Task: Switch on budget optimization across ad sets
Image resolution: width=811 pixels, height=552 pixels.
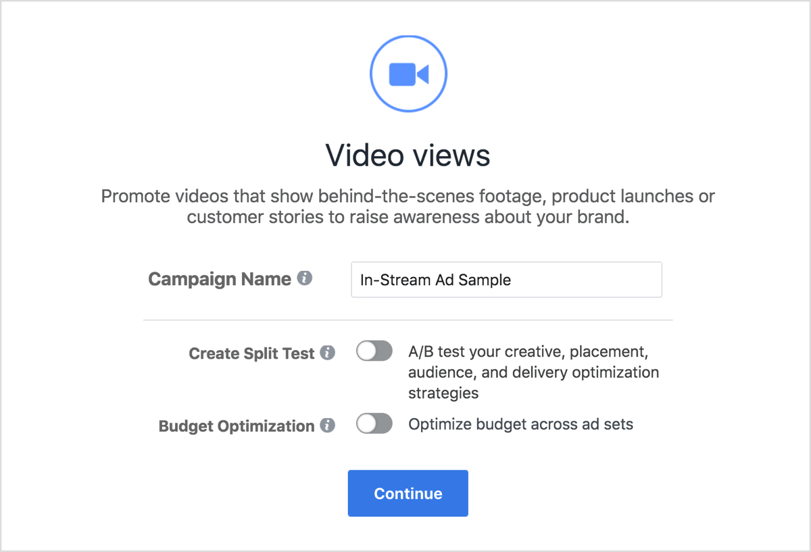Action: click(374, 423)
